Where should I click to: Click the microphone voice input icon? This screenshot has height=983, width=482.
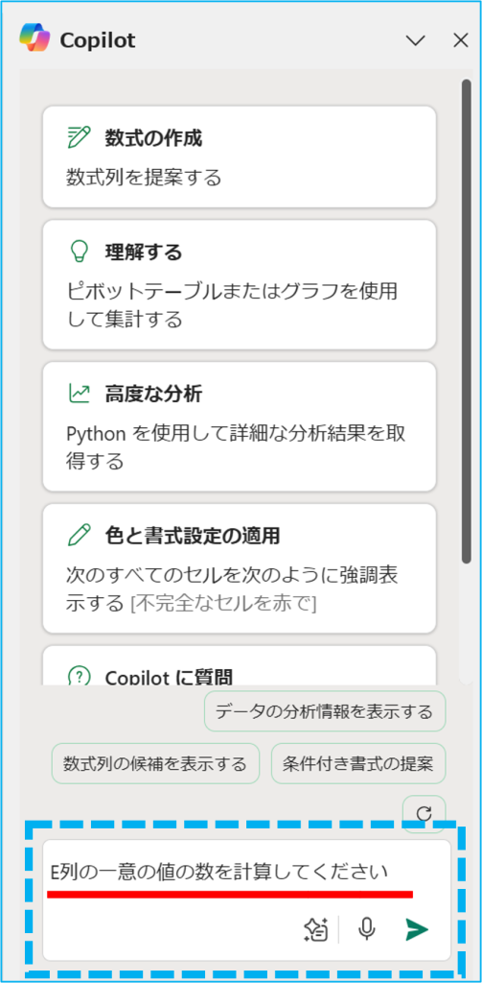click(366, 929)
